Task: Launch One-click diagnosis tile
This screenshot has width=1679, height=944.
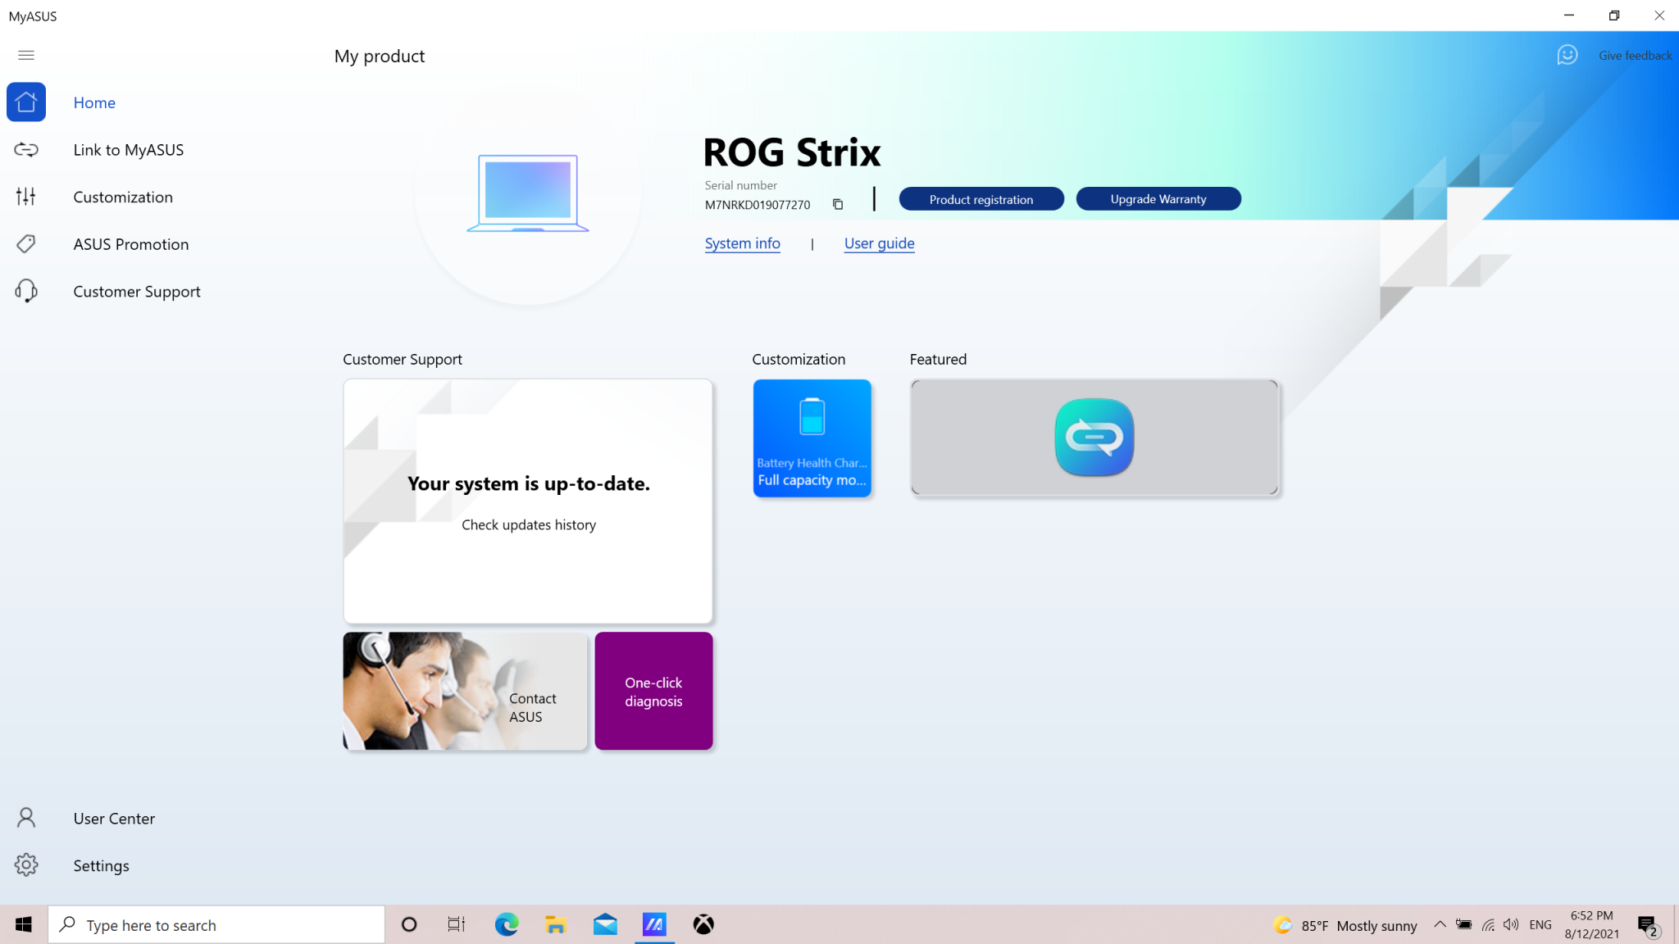Action: pyautogui.click(x=653, y=691)
